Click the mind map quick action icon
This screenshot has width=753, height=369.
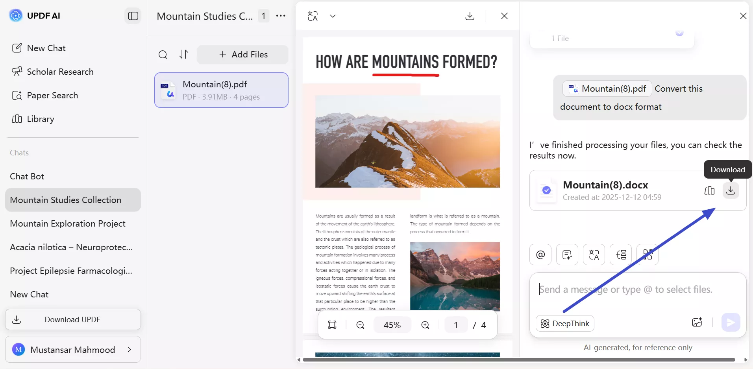621,255
